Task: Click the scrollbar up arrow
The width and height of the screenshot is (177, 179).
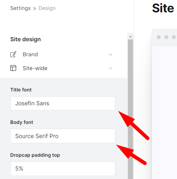Action: (x=130, y=36)
